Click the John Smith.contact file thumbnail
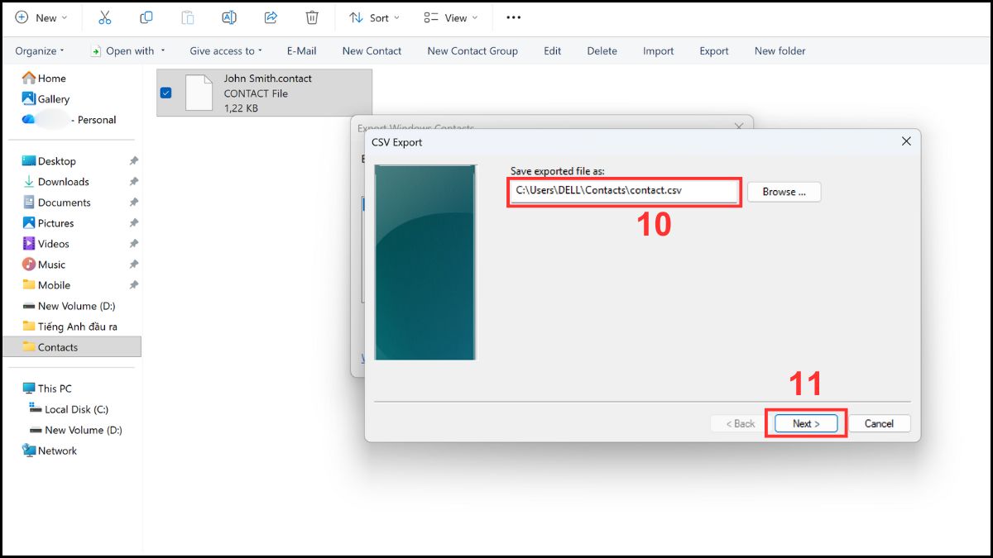Screen dimensions: 993x558 click(199, 93)
